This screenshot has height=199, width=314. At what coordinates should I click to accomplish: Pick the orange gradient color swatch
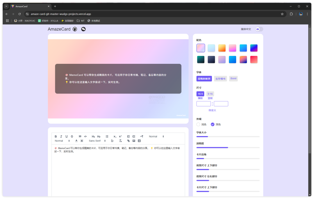click(222, 48)
